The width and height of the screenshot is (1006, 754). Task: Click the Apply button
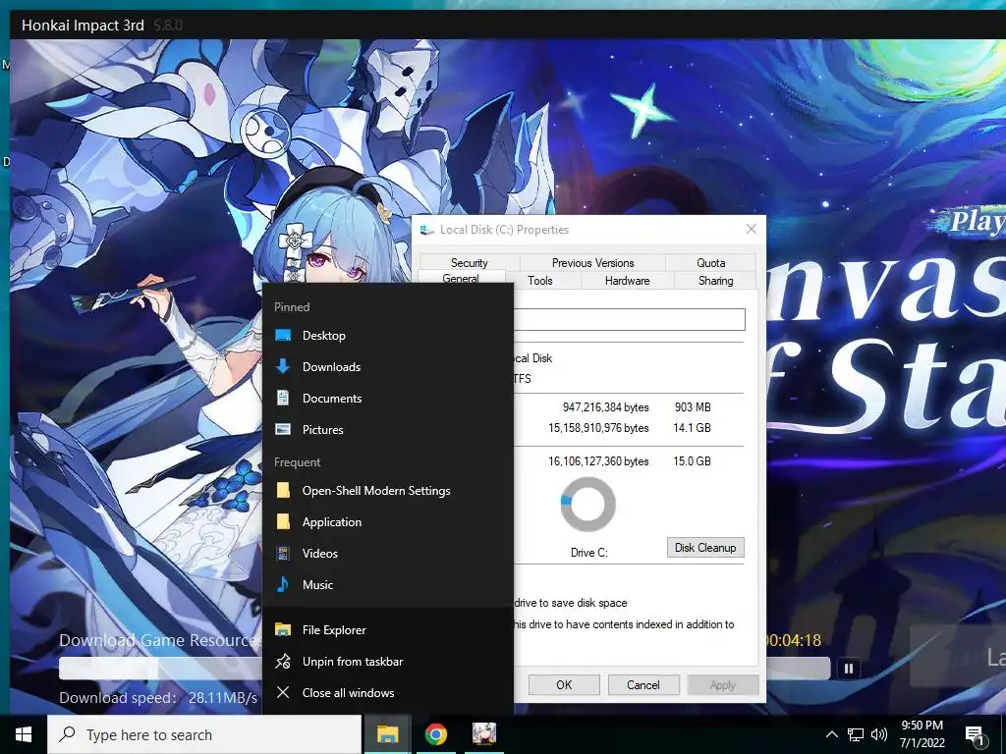pyautogui.click(x=722, y=684)
